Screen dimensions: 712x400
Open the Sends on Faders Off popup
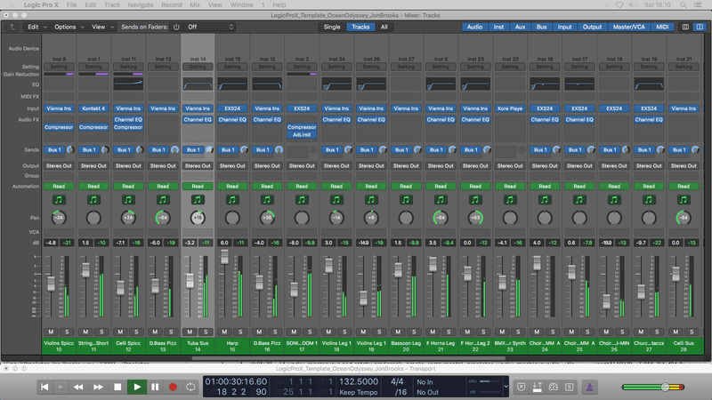pos(209,27)
